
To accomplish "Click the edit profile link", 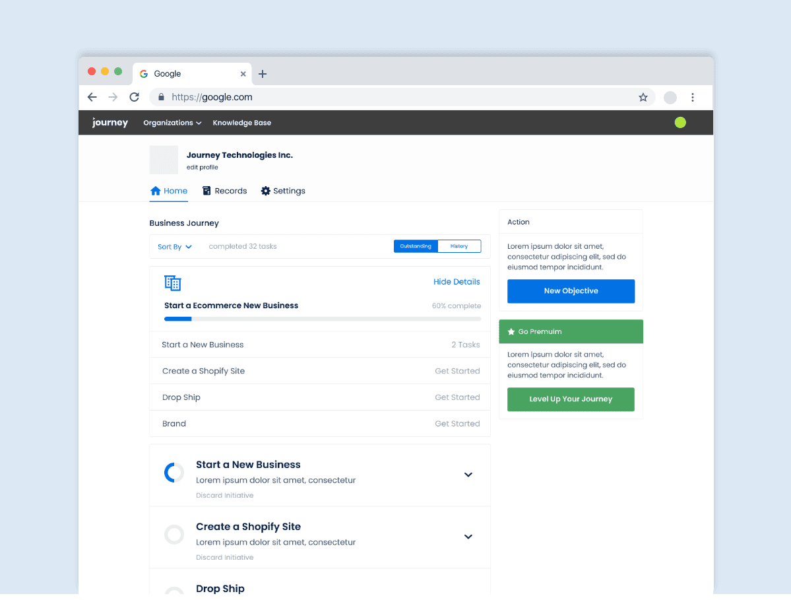I will tap(203, 168).
